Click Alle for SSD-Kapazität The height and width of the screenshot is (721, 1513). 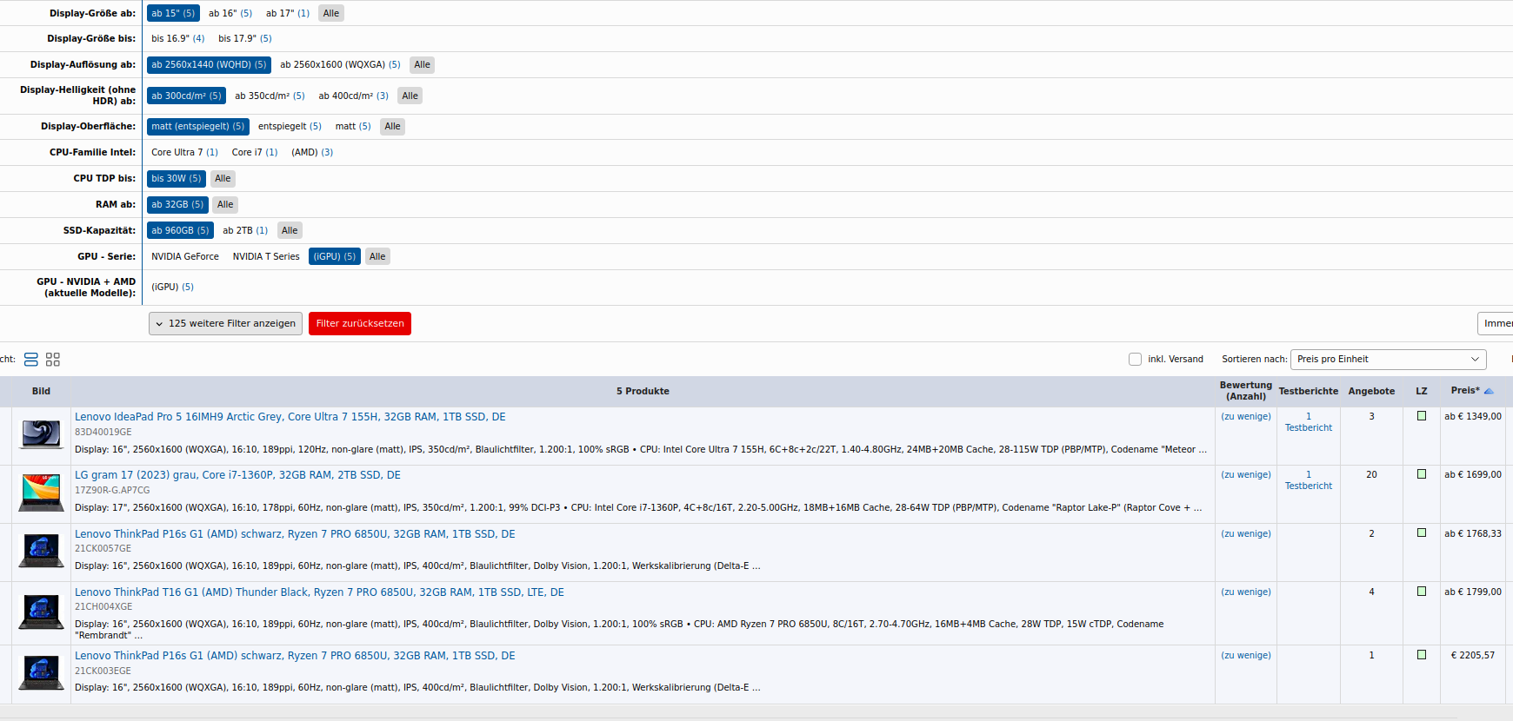290,230
